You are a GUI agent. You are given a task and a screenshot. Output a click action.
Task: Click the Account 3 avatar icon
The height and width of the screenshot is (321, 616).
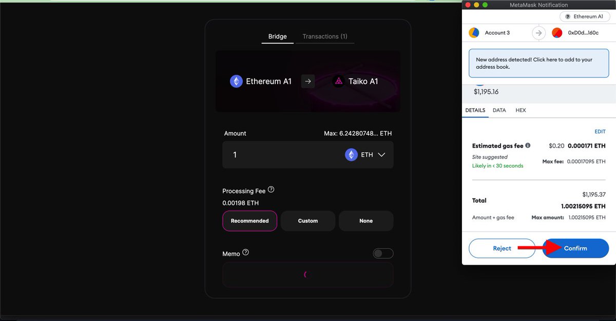click(x=474, y=33)
